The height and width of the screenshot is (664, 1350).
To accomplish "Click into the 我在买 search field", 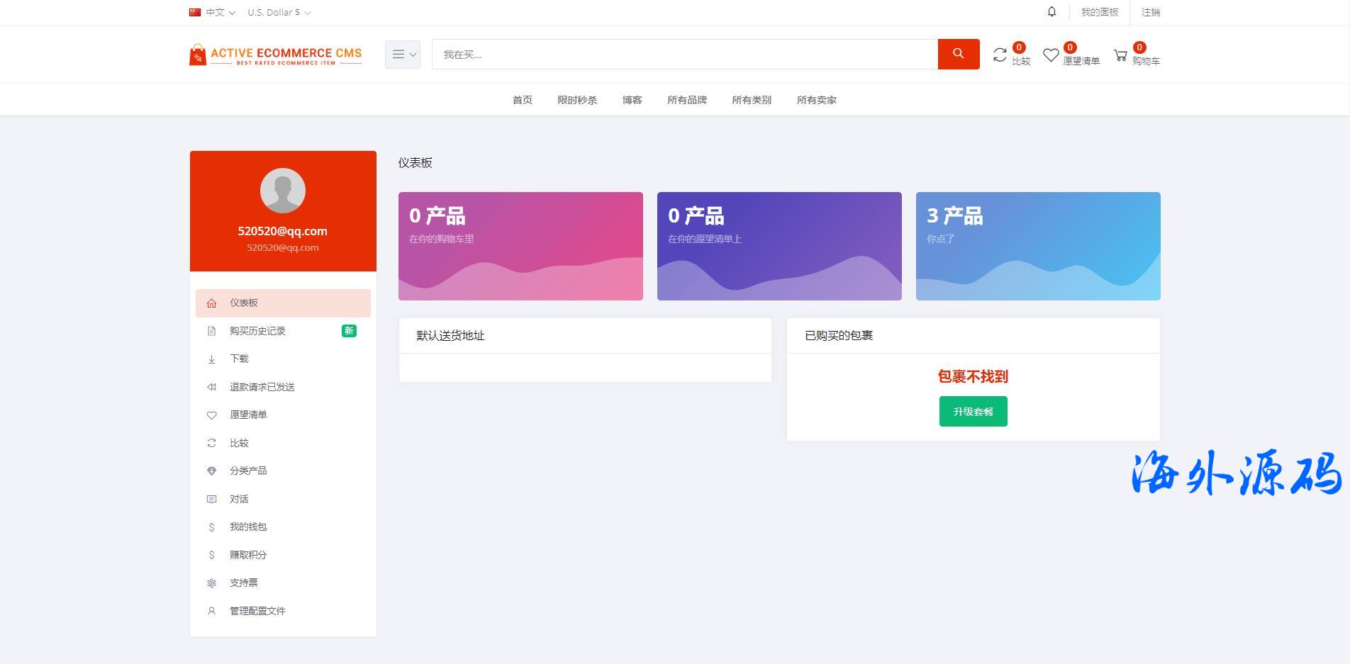I will [x=684, y=55].
